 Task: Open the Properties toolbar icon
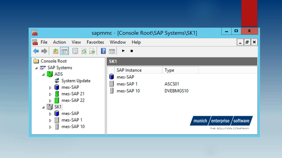75,51
